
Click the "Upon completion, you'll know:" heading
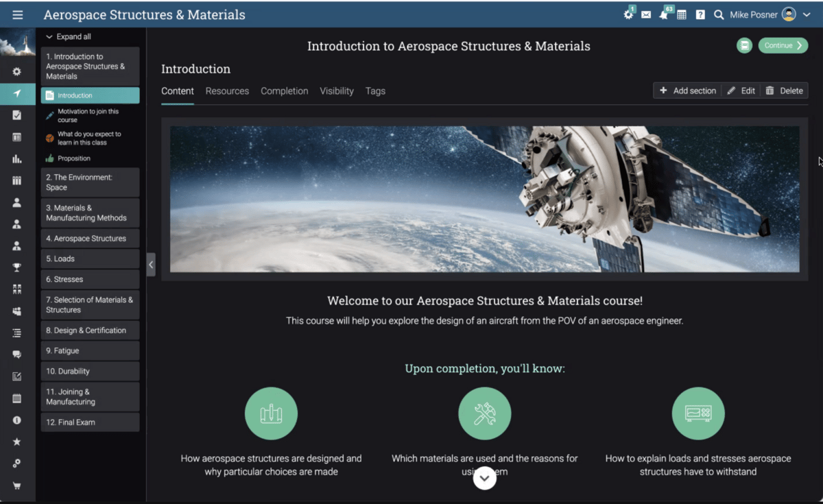[485, 368]
